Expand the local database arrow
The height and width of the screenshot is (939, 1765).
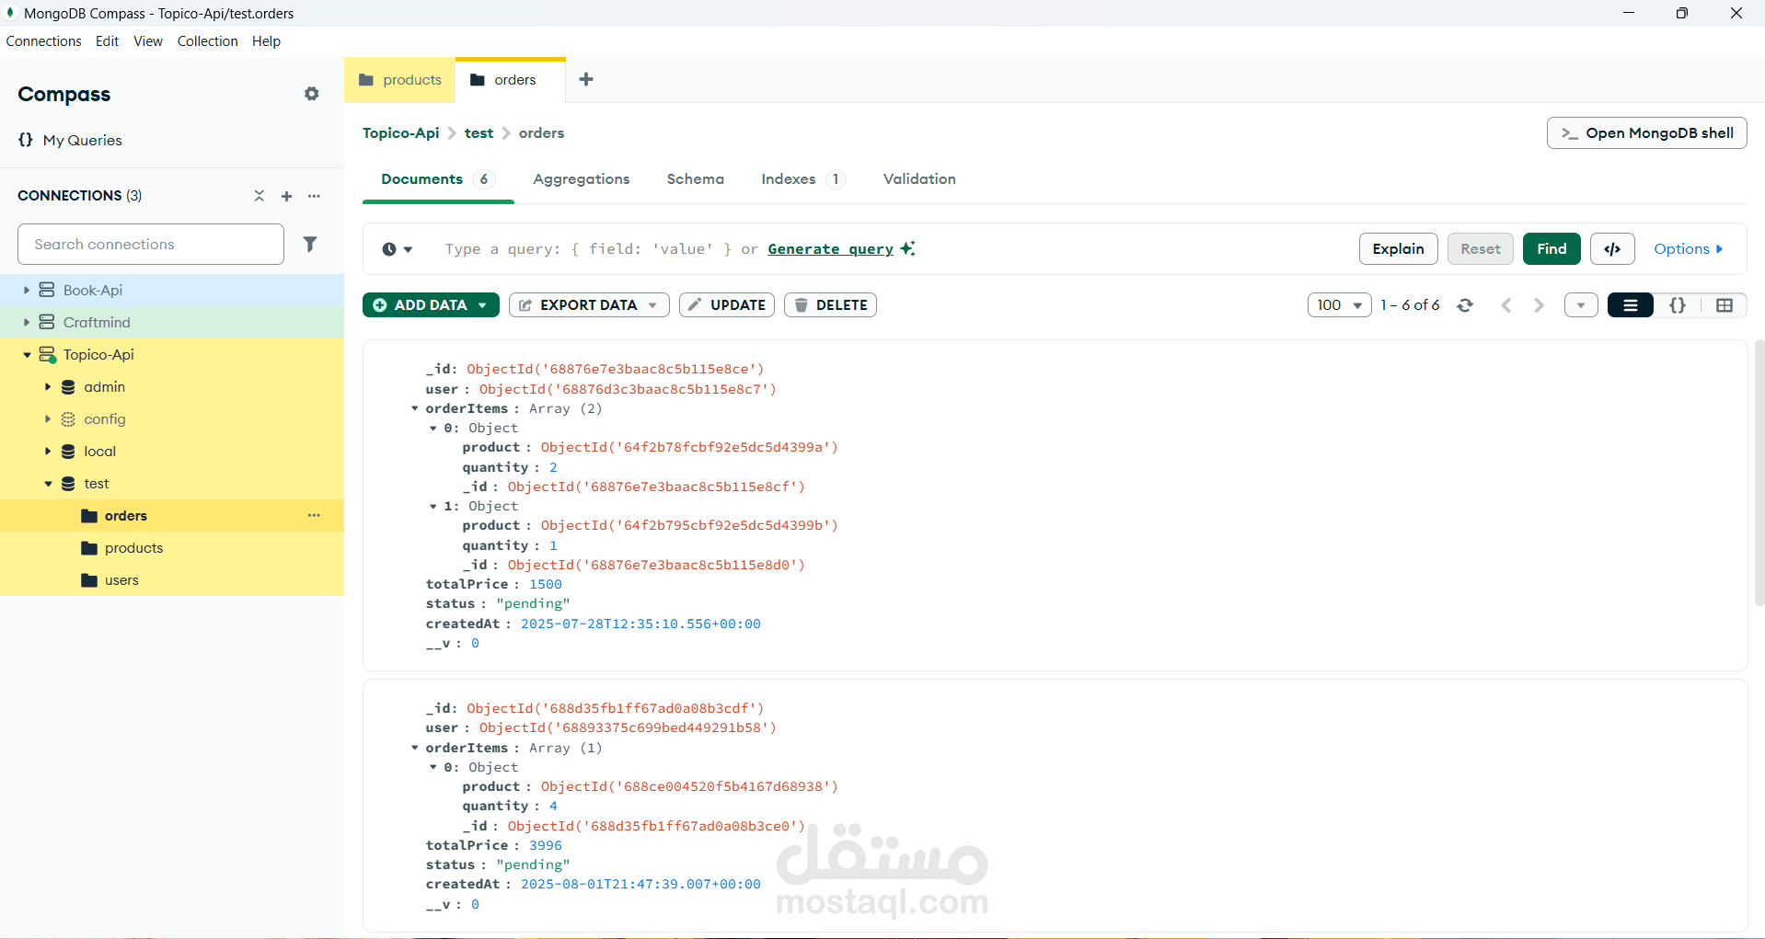(48, 452)
